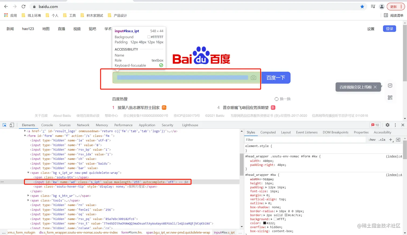Expand the padding property triangle

coord(266,188)
